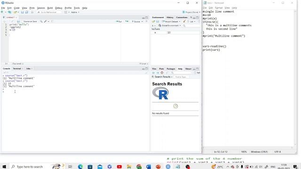301x169 pixels.
Task: Click the Go to file/function field
Action: point(49,12)
